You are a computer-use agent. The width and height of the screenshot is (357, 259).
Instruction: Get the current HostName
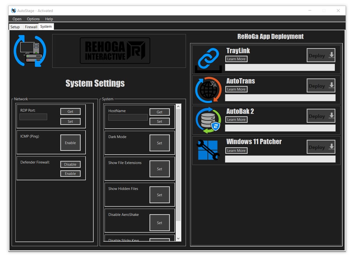click(x=160, y=112)
